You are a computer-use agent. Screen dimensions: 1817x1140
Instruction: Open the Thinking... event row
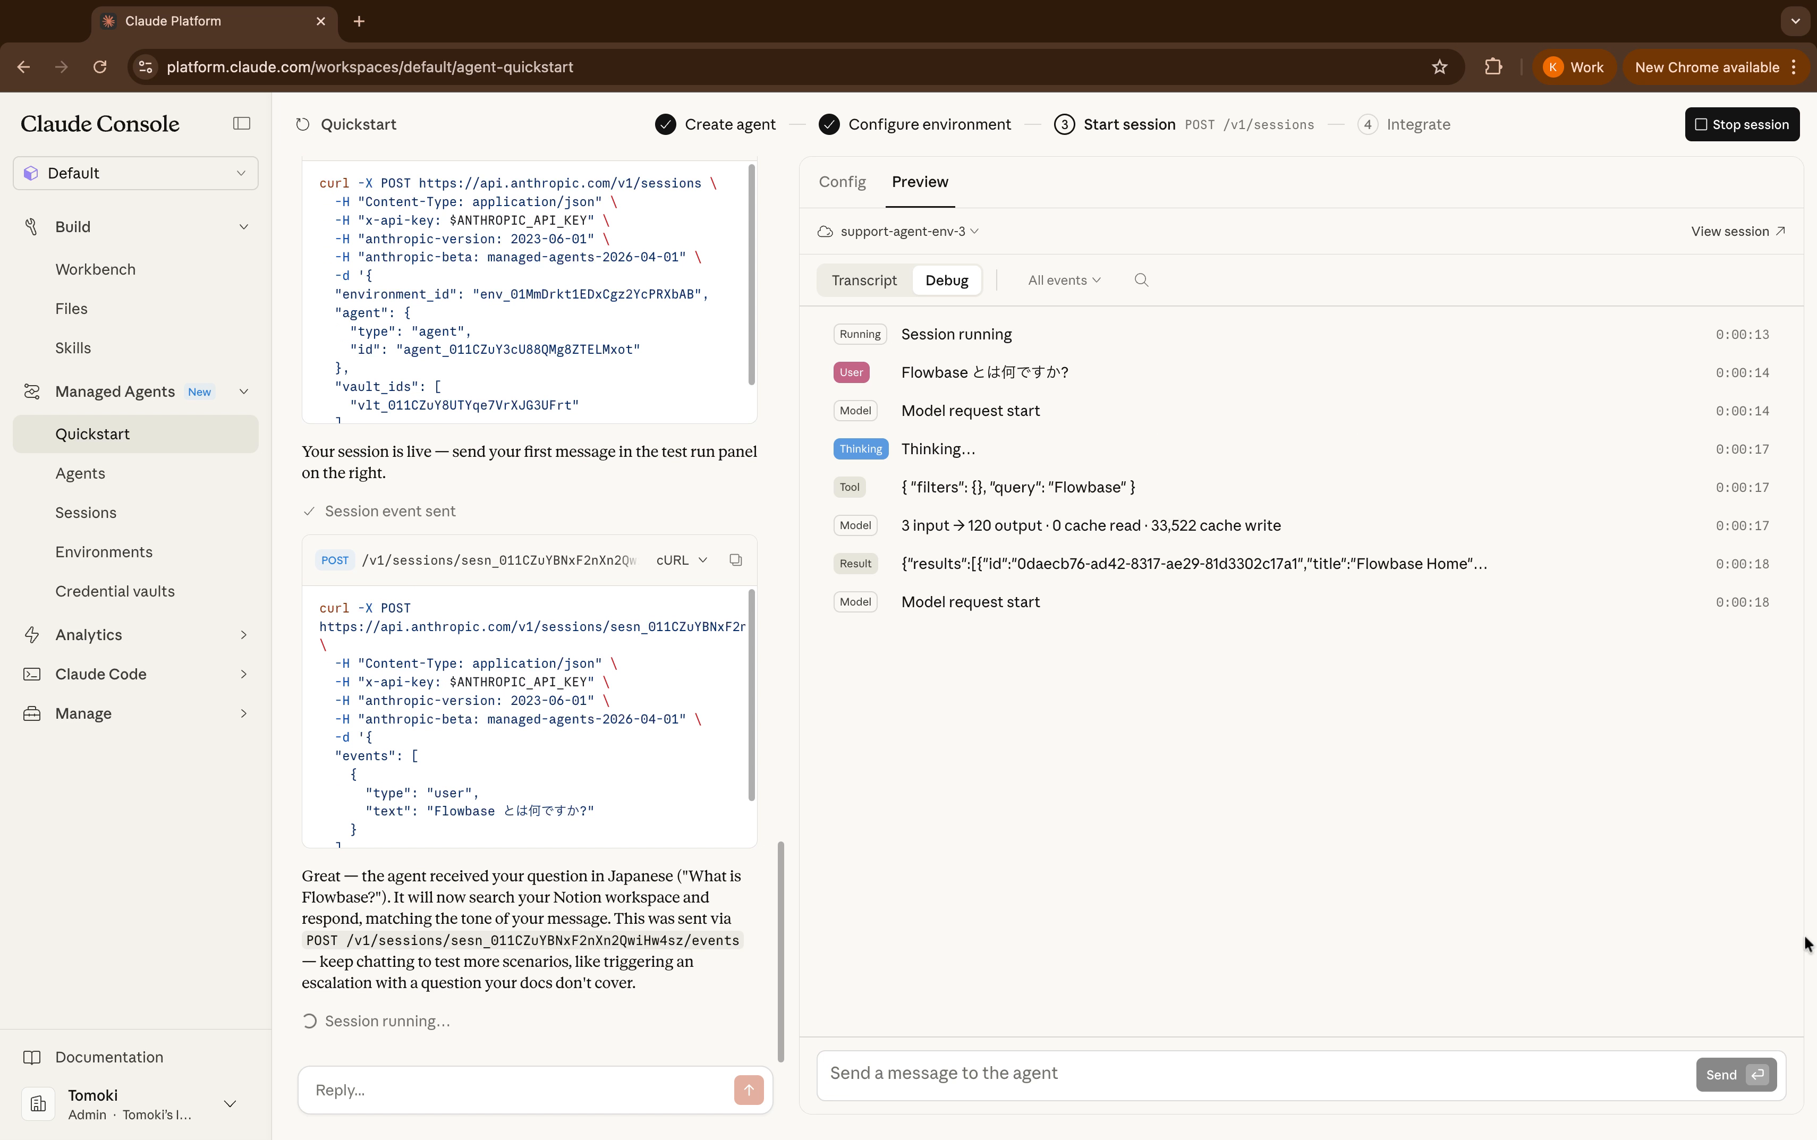[x=1301, y=449]
